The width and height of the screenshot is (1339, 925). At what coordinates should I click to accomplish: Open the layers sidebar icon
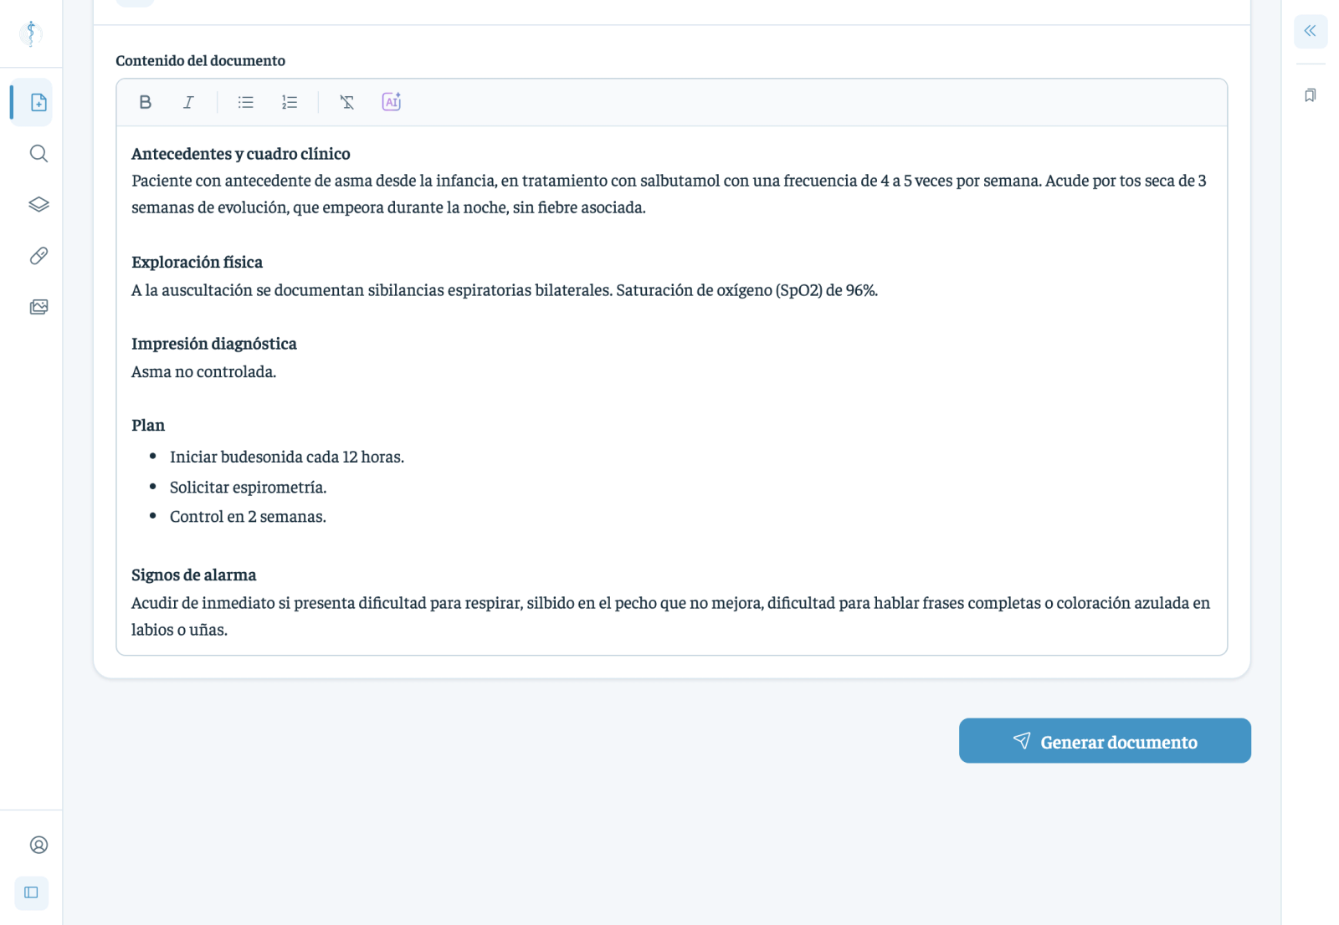point(38,204)
